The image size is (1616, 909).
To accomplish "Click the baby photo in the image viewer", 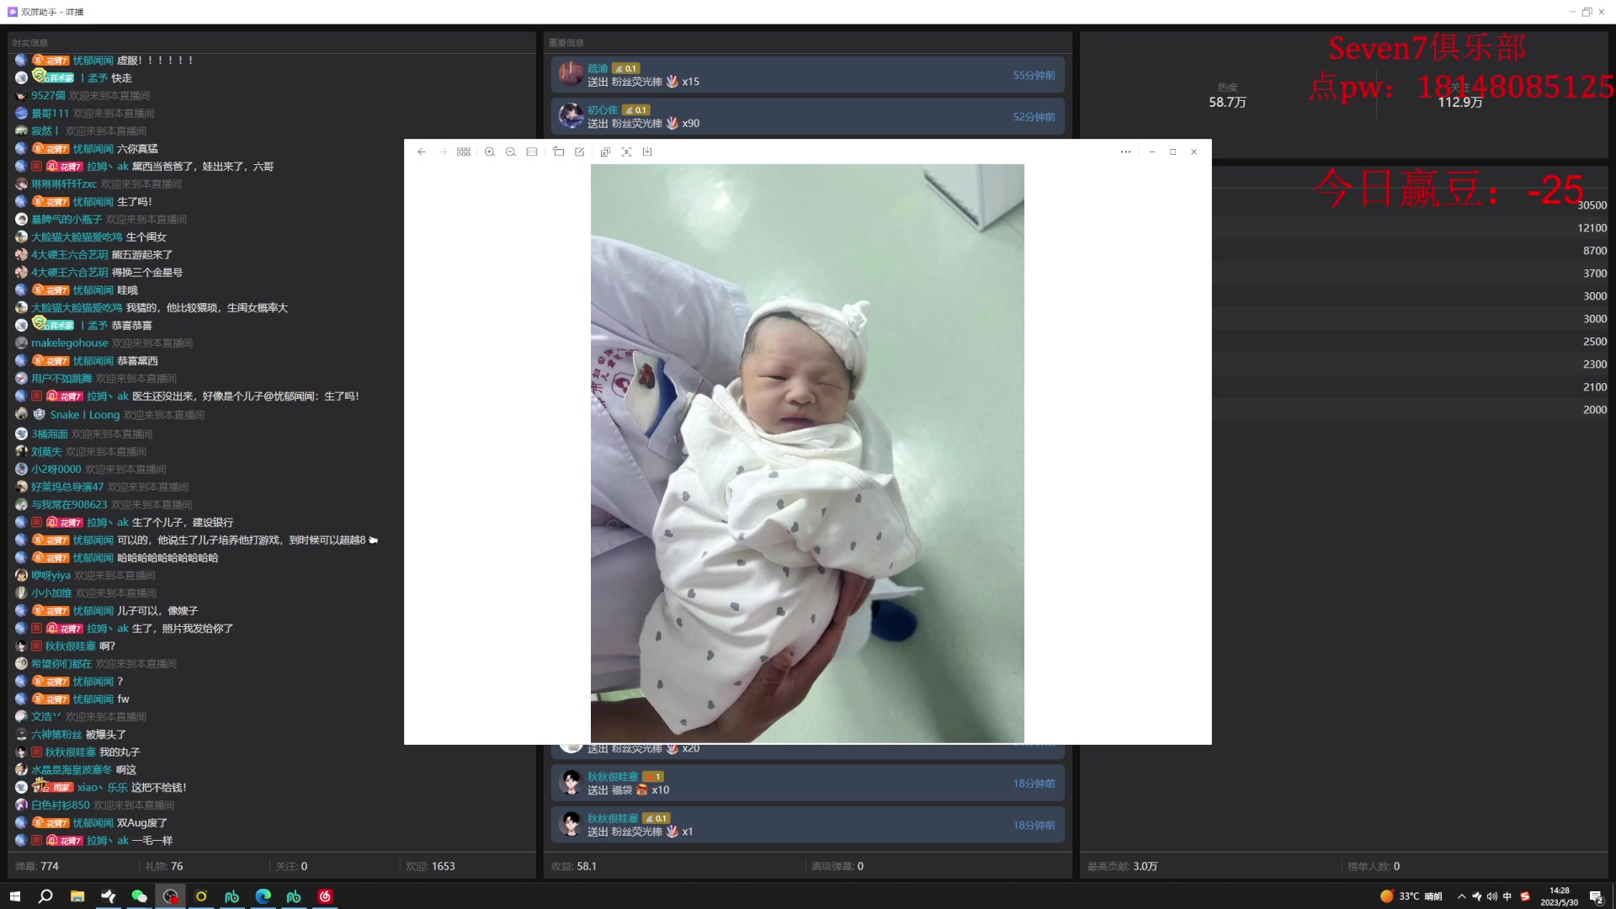I will pyautogui.click(x=807, y=454).
